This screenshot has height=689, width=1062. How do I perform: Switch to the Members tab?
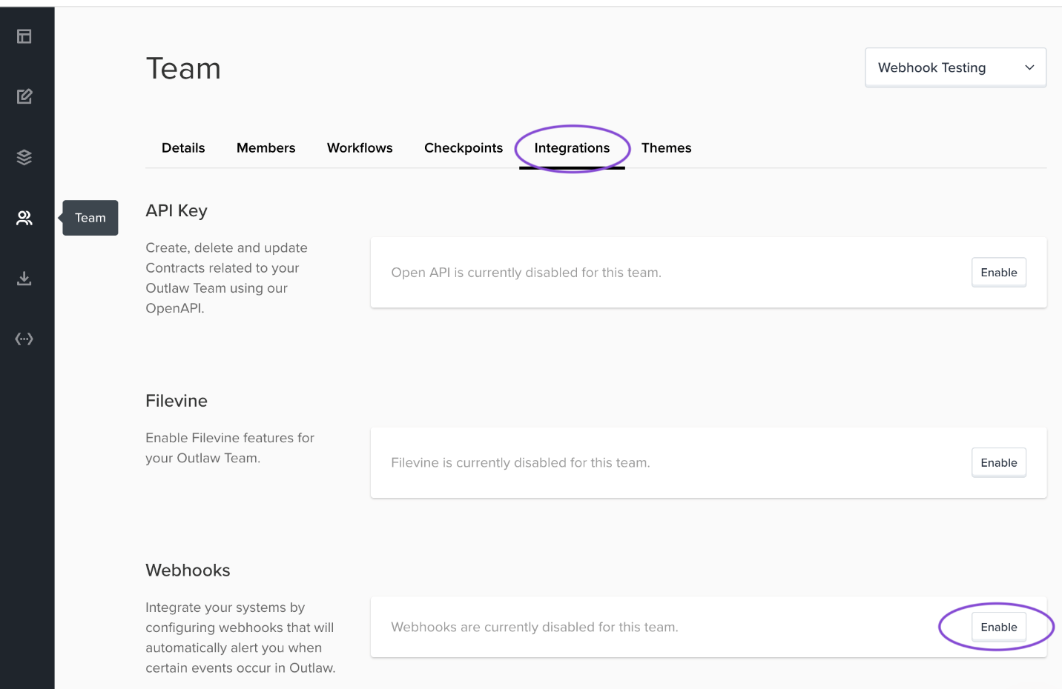click(265, 148)
